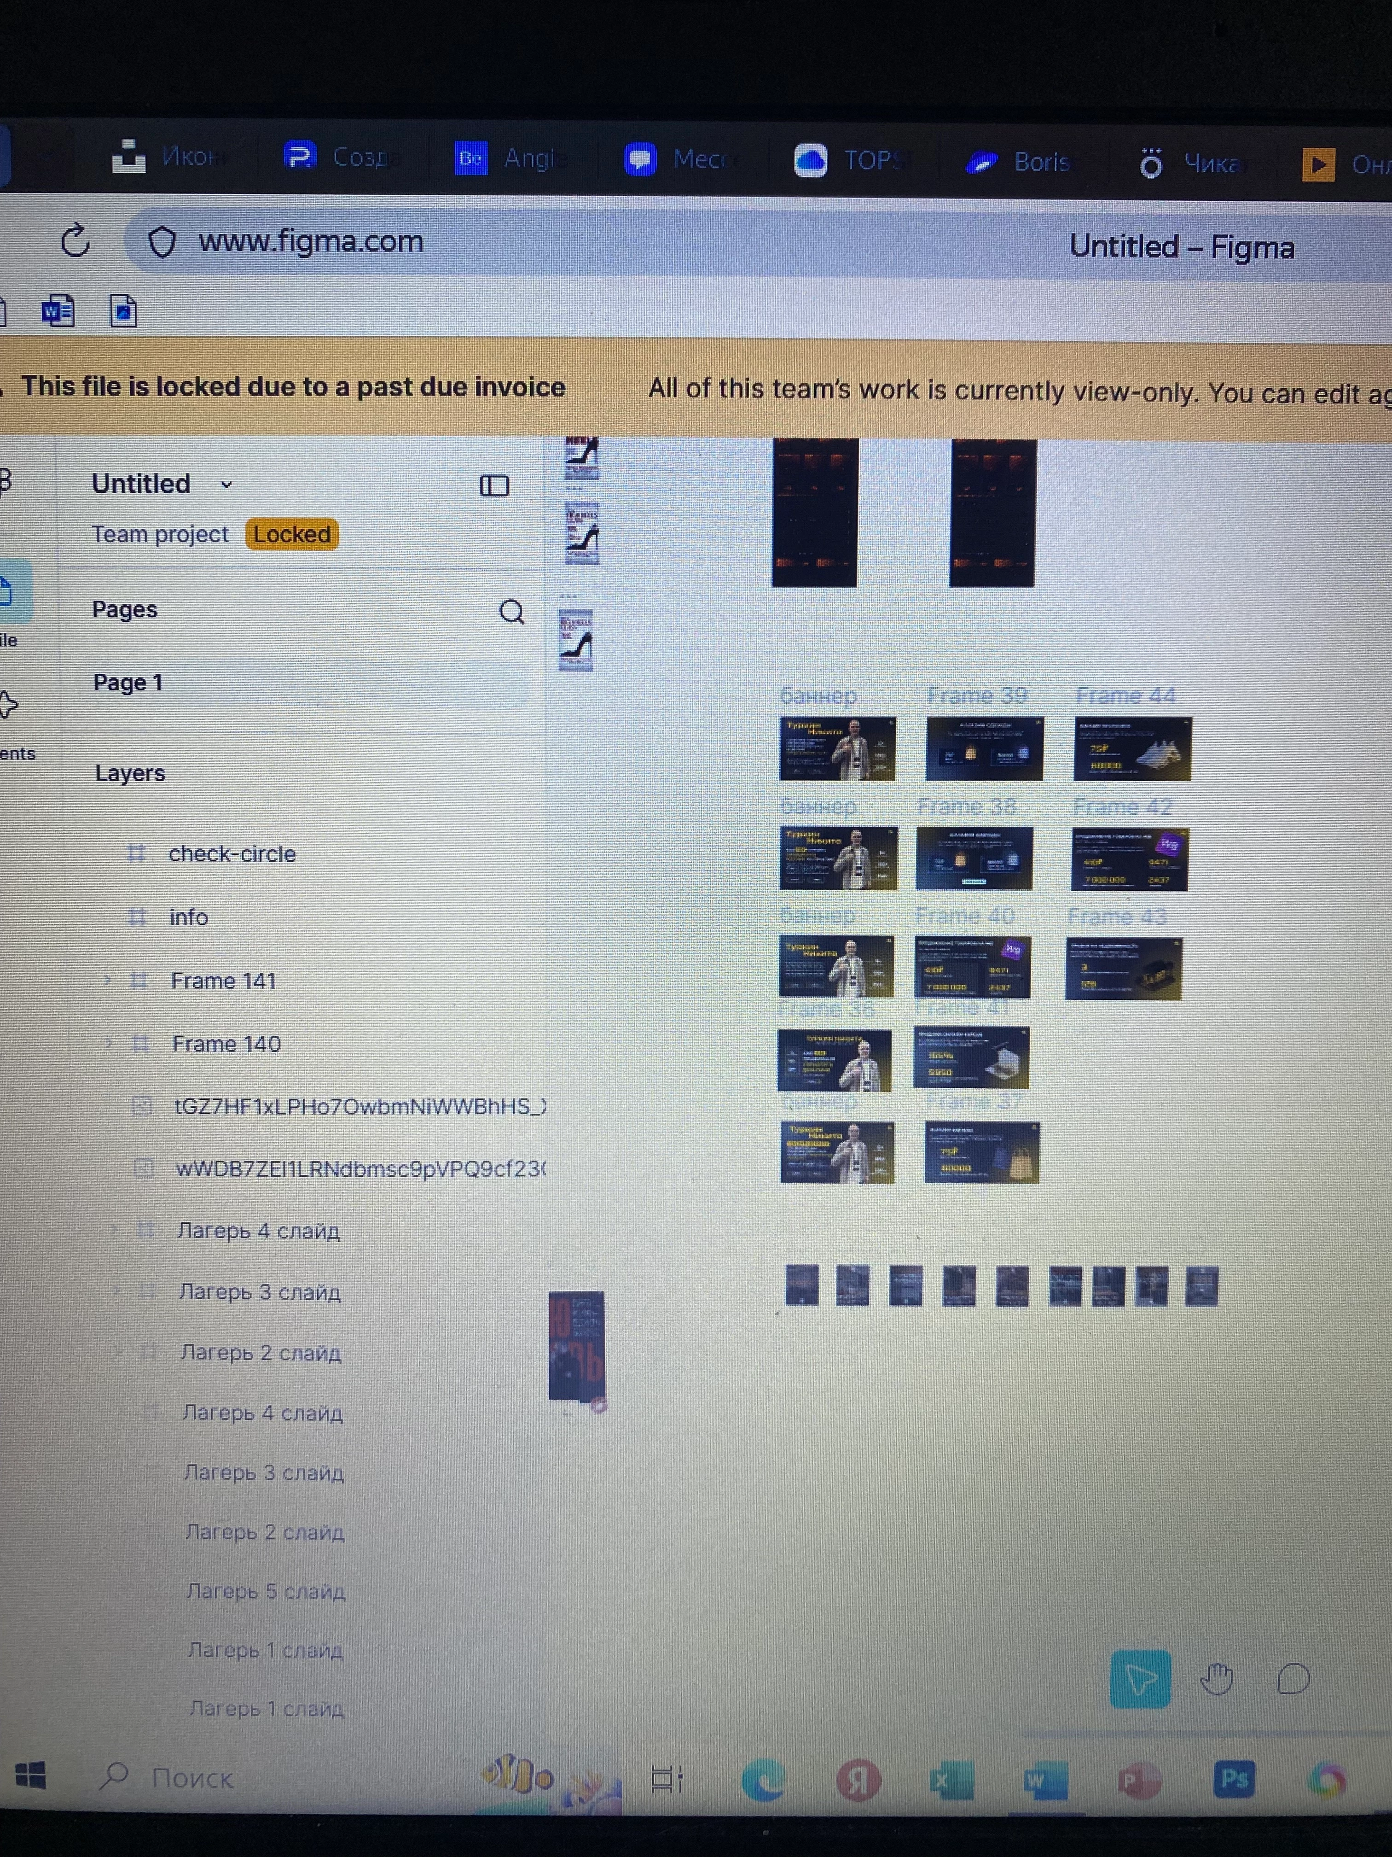Image resolution: width=1392 pixels, height=1857 pixels.
Task: Click the frame icon beside info layer
Action: (137, 917)
